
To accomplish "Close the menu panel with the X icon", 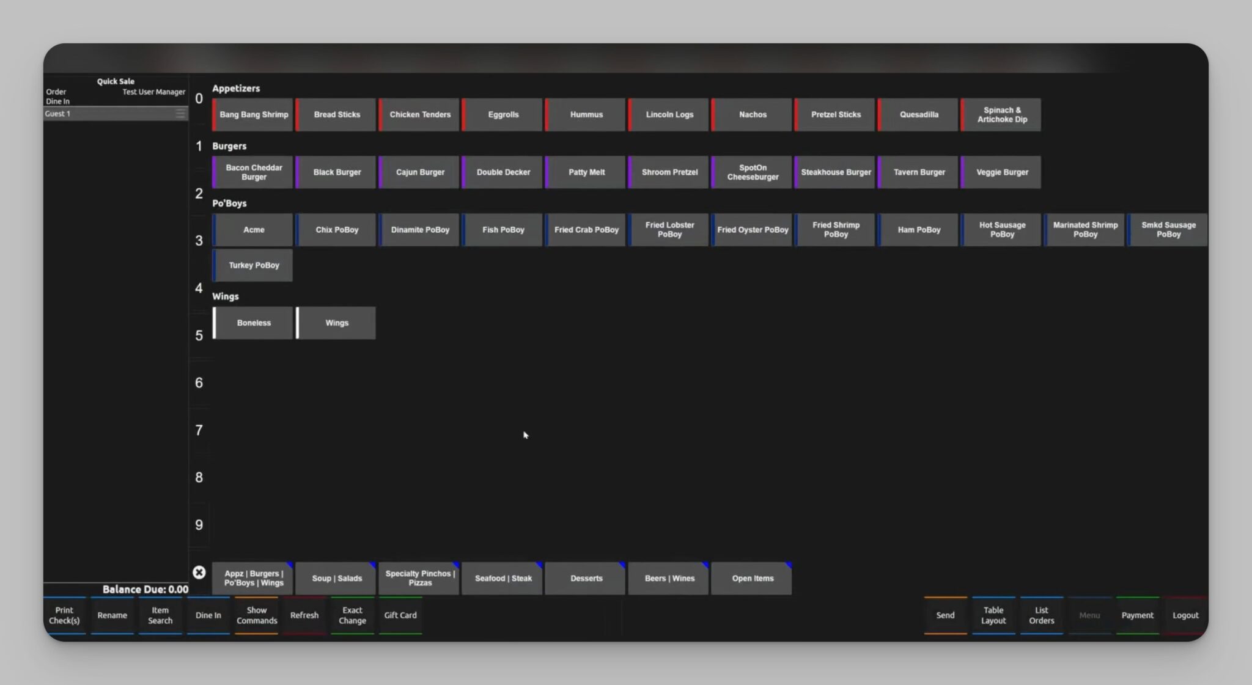I will 199,573.
